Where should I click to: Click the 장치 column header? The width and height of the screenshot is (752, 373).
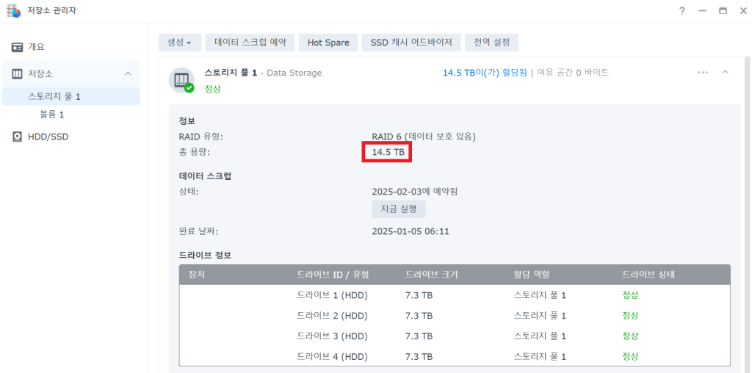197,275
